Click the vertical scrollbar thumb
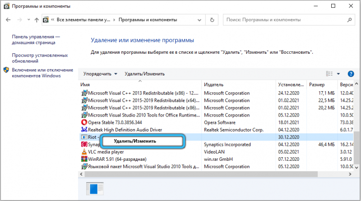This screenshot has height=201, width=361. [356, 148]
